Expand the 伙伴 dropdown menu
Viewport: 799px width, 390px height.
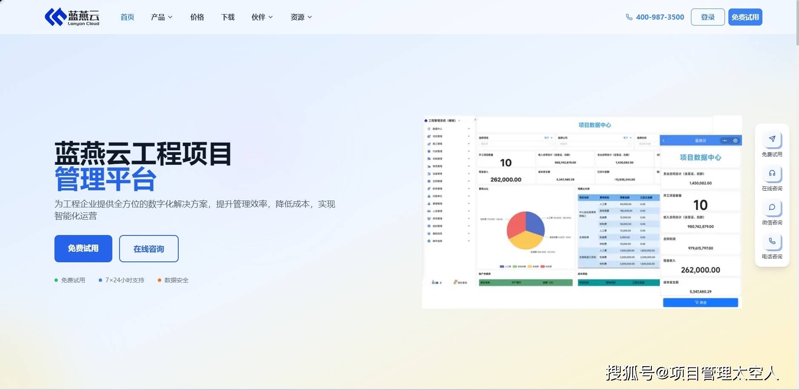(262, 17)
